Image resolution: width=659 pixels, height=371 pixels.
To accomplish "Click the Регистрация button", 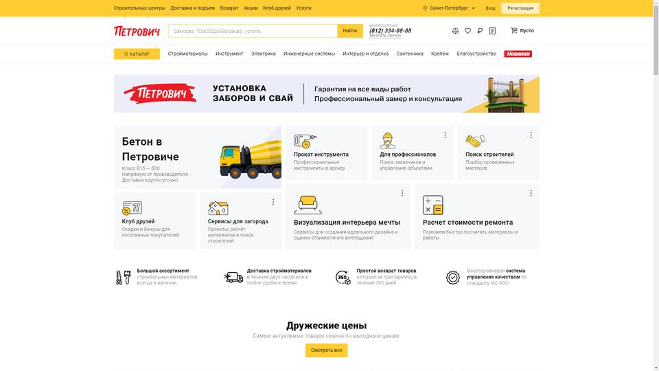I will point(520,8).
